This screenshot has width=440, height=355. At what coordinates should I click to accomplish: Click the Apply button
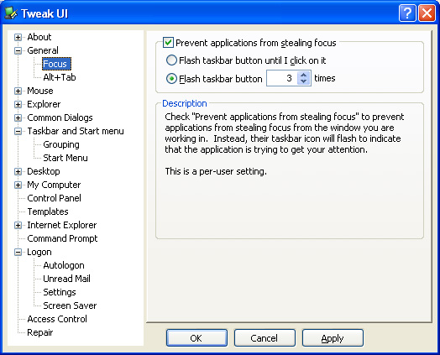click(x=333, y=338)
